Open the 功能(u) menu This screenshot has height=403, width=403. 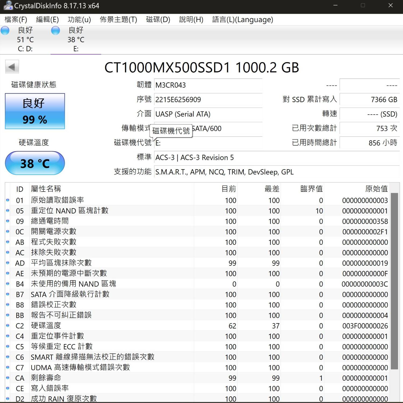pyautogui.click(x=79, y=20)
